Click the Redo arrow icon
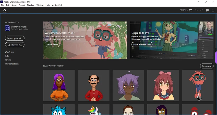This screenshot has width=217, height=115. (202, 10)
